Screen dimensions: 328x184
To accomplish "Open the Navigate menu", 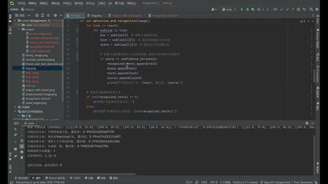I will click(x=55, y=3).
